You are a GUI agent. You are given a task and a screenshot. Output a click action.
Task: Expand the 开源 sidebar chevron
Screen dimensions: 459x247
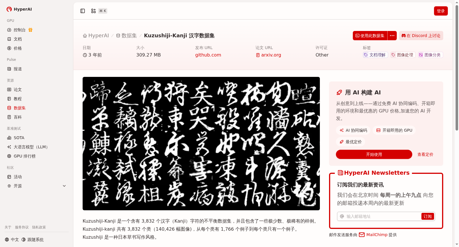coord(64,186)
